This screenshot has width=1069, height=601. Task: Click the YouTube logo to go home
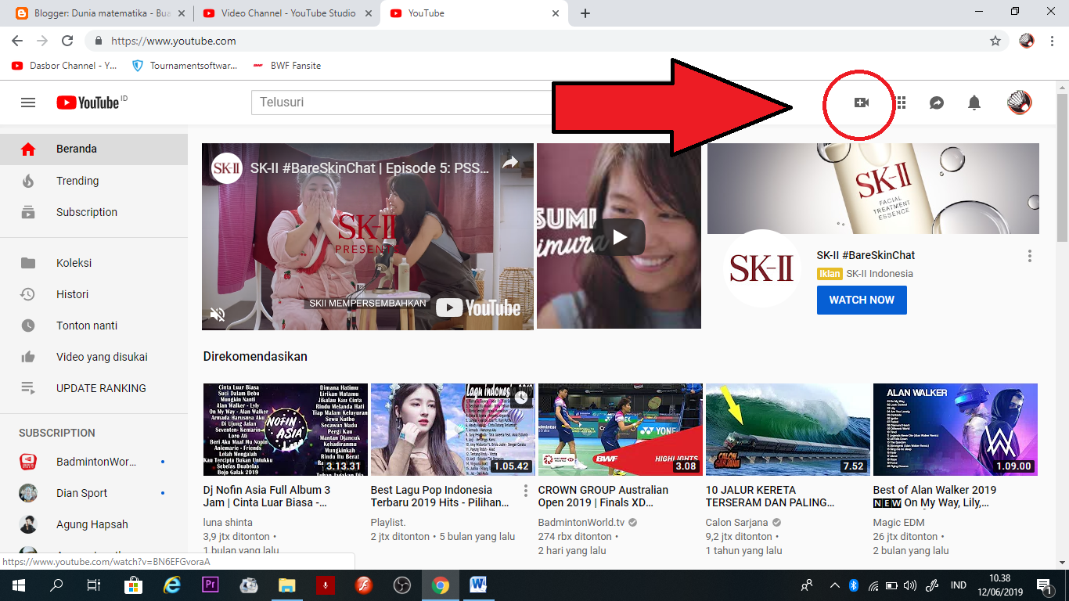click(x=87, y=103)
